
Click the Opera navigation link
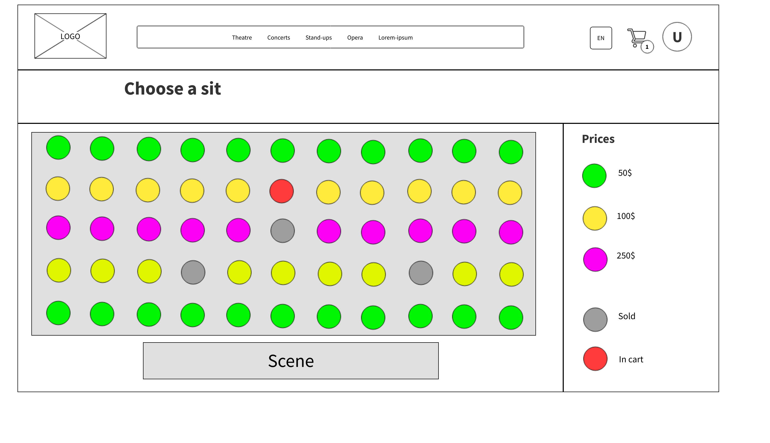[x=355, y=38]
